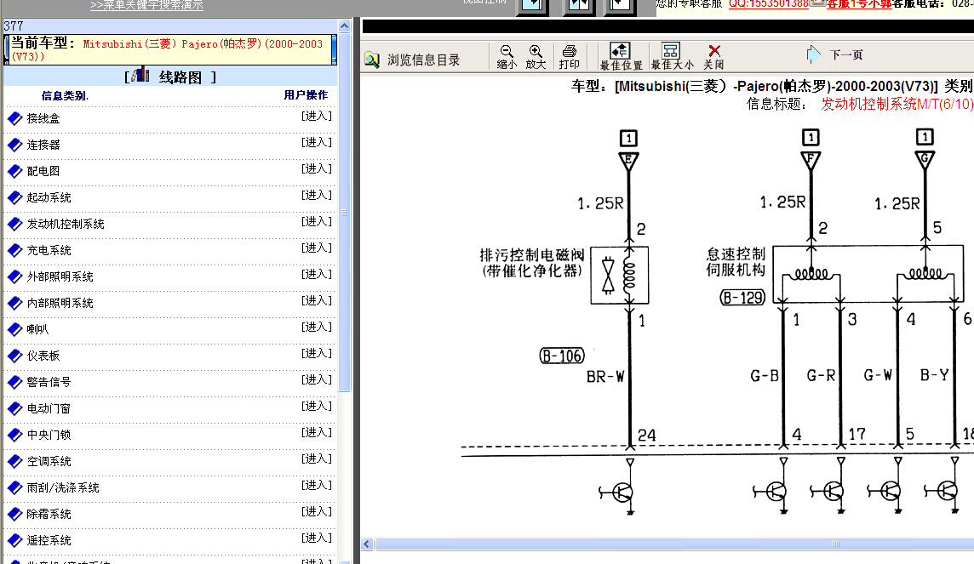Screen dimensions: 974x564
Task: Click the B-106 connector label in diagram
Action: (x=562, y=356)
